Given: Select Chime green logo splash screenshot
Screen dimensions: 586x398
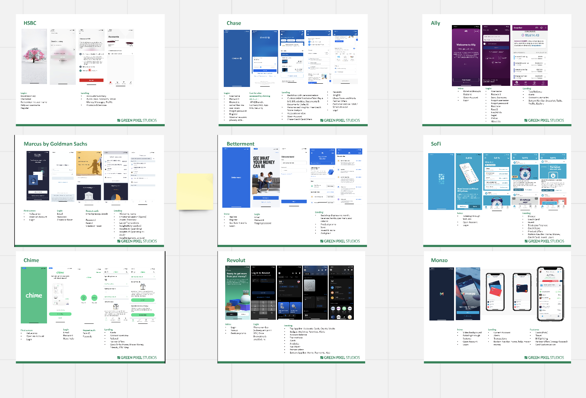Looking at the screenshot, I should coord(34,295).
